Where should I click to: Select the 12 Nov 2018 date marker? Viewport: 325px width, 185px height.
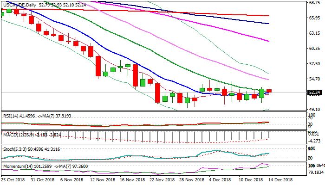pyautogui.click(x=104, y=179)
